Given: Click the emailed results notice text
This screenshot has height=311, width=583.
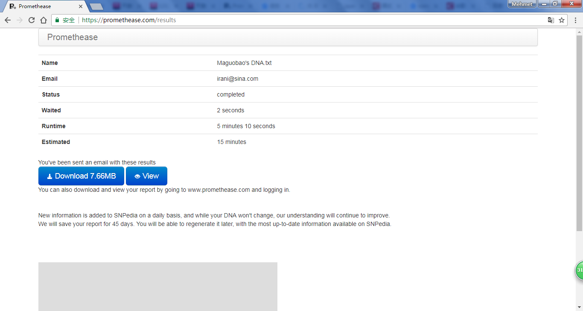Looking at the screenshot, I should 97,162.
